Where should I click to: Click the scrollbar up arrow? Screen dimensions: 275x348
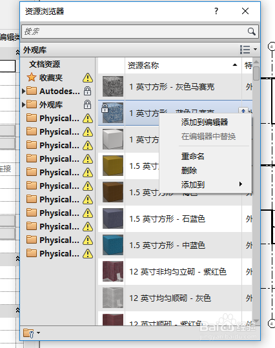(256, 62)
